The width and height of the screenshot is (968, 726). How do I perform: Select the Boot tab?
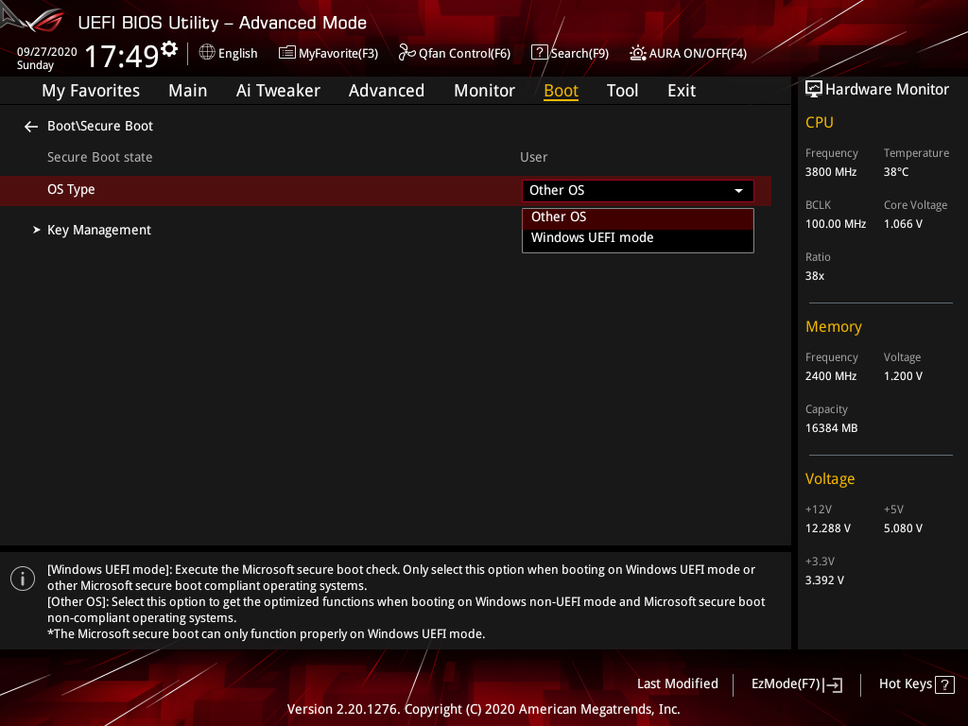(x=561, y=91)
